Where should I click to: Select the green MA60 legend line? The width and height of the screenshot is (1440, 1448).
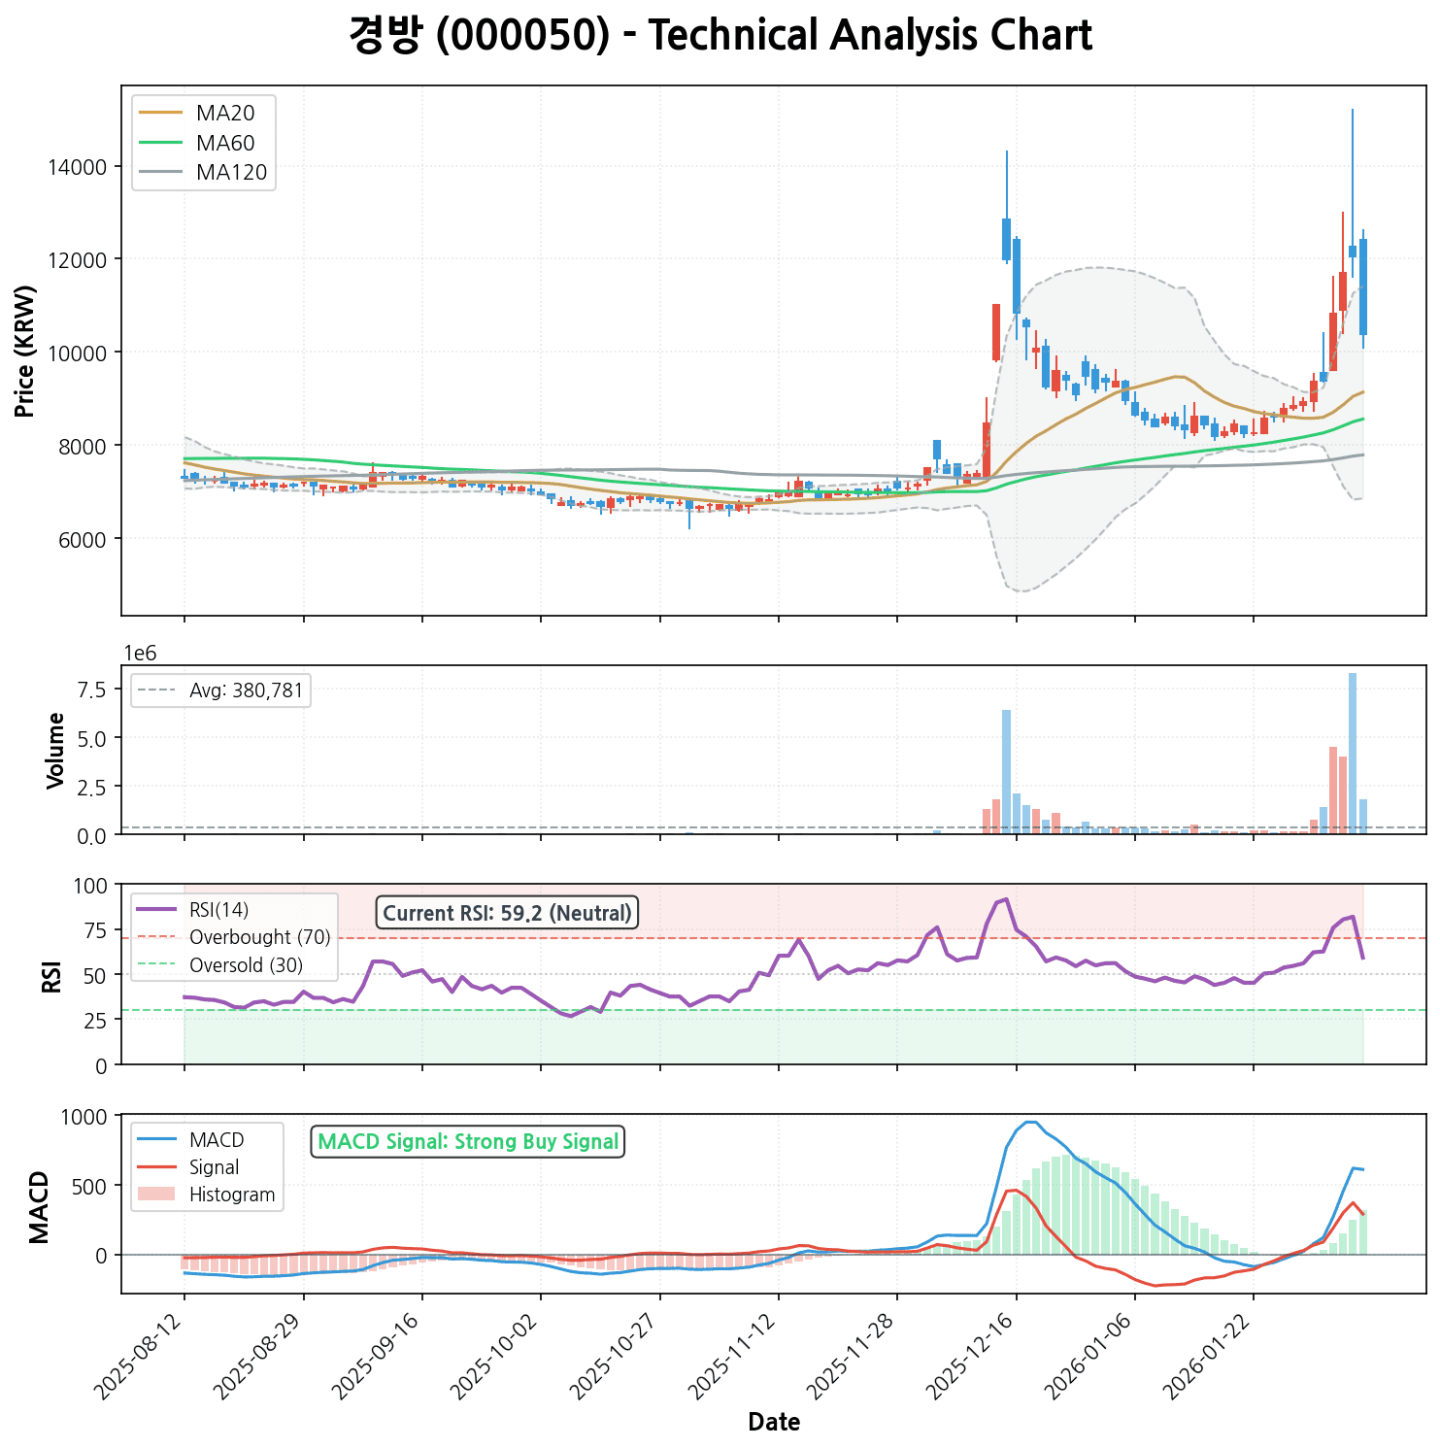pos(160,144)
